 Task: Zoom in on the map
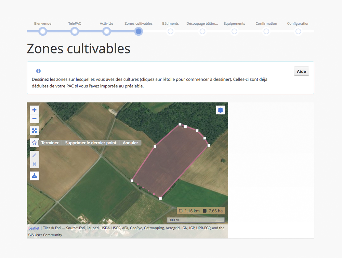click(x=34, y=110)
